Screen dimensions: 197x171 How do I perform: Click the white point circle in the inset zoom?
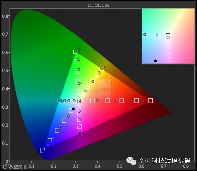pos(168,37)
